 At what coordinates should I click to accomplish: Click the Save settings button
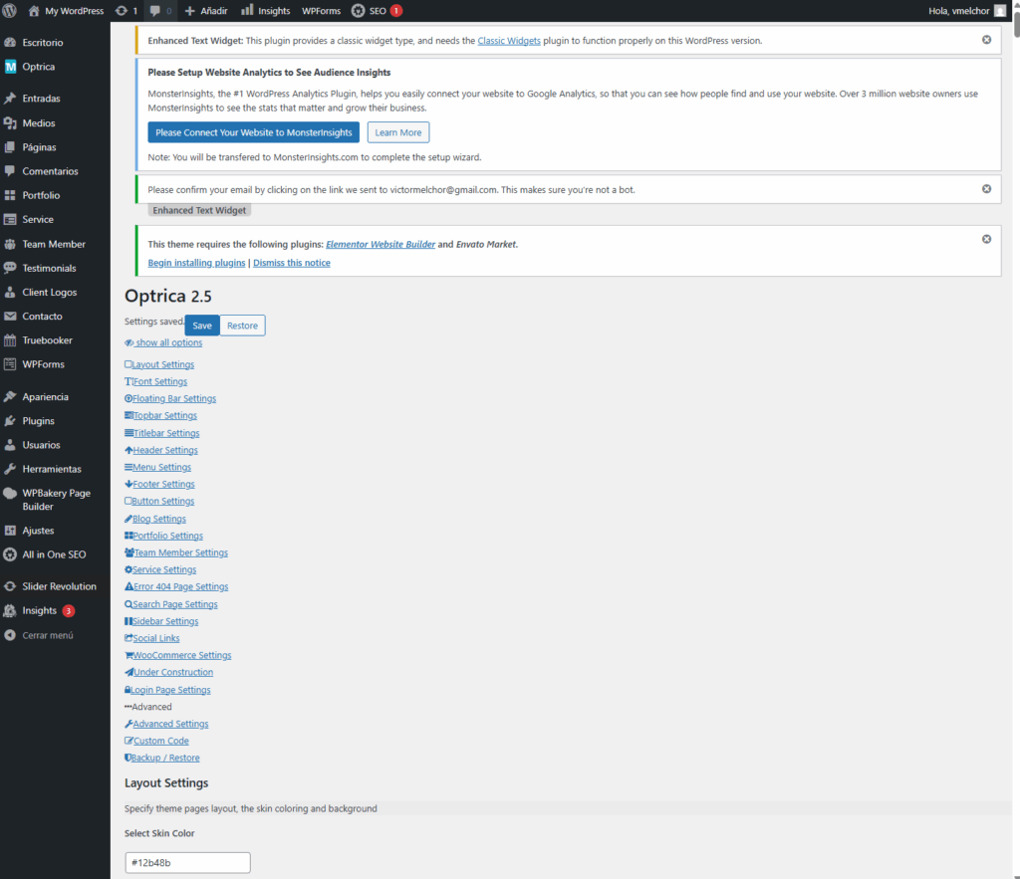point(201,326)
